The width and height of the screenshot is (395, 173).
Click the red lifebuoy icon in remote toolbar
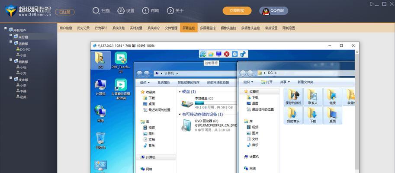(x=227, y=54)
